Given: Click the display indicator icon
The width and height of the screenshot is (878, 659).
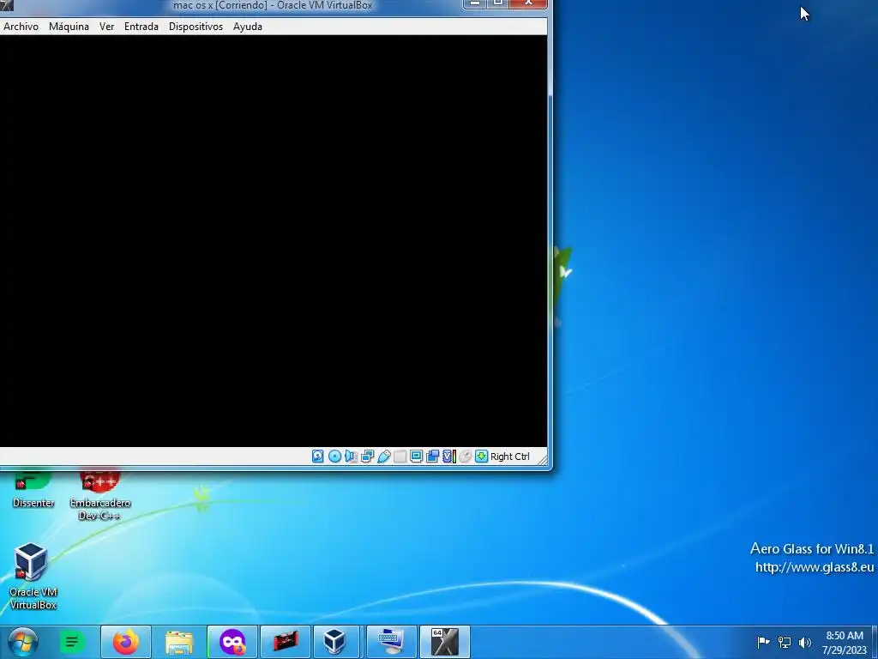Looking at the screenshot, I should pos(416,456).
